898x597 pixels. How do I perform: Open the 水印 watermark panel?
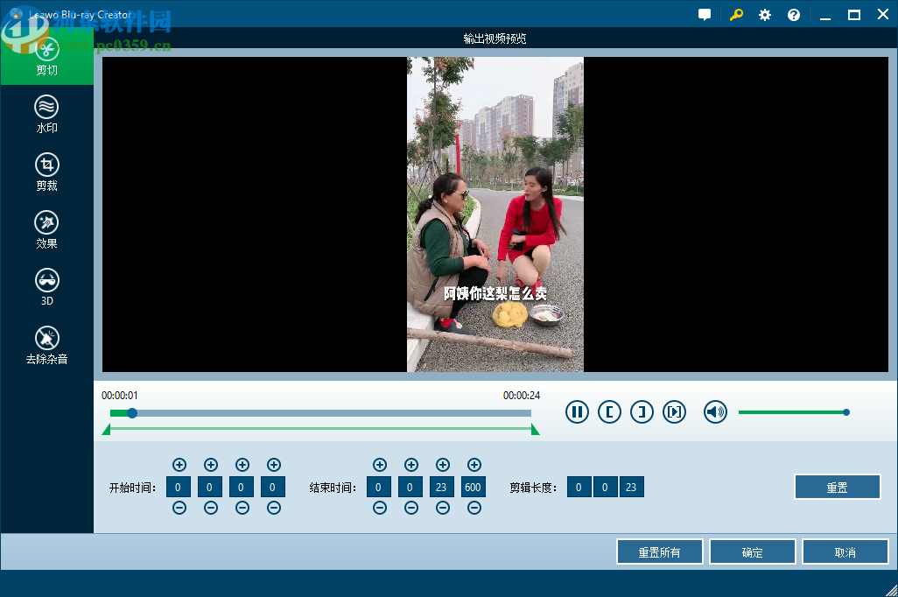pyautogui.click(x=46, y=115)
